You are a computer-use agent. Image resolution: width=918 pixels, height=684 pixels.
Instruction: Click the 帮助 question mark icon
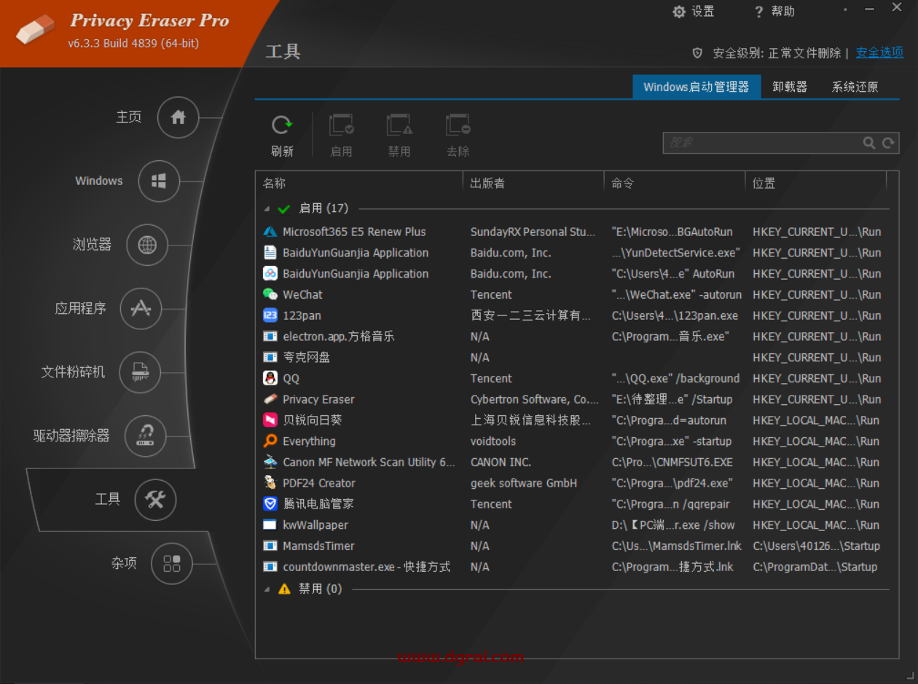[758, 12]
